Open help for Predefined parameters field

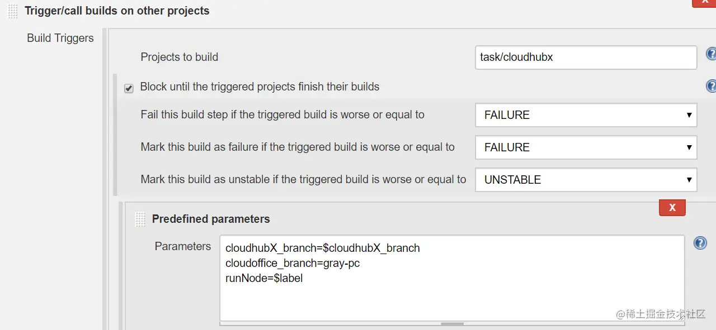(x=700, y=243)
